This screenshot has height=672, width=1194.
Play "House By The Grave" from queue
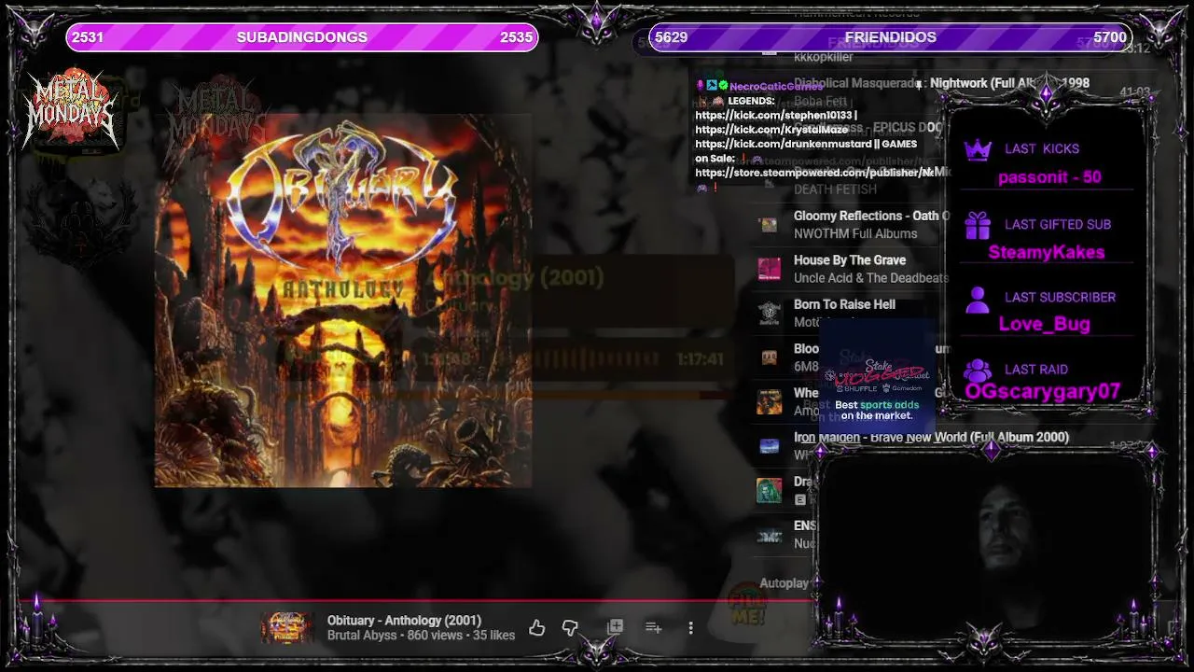pos(850,260)
